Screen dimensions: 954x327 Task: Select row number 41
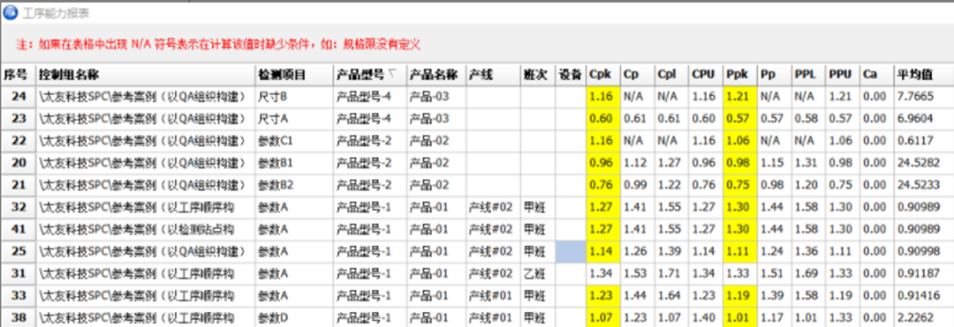(19, 229)
